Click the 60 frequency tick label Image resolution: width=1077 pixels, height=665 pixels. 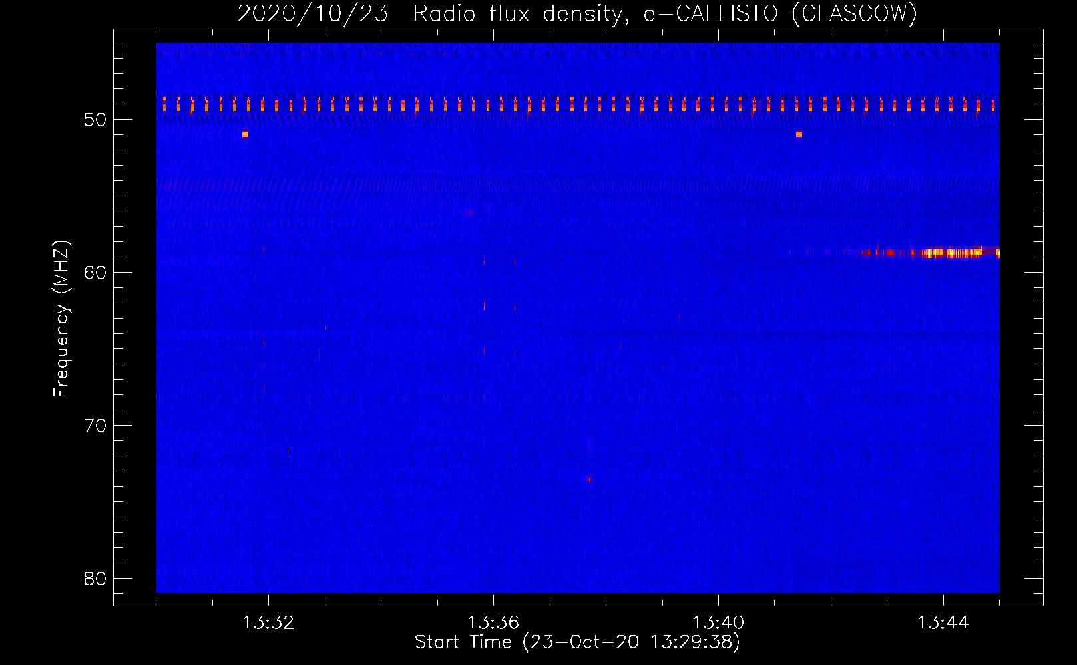[x=96, y=273]
